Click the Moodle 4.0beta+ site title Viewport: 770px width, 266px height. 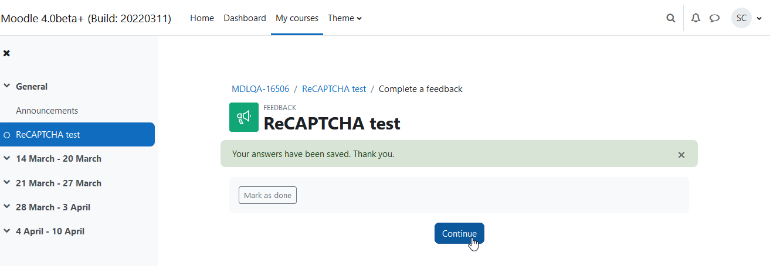(x=86, y=18)
